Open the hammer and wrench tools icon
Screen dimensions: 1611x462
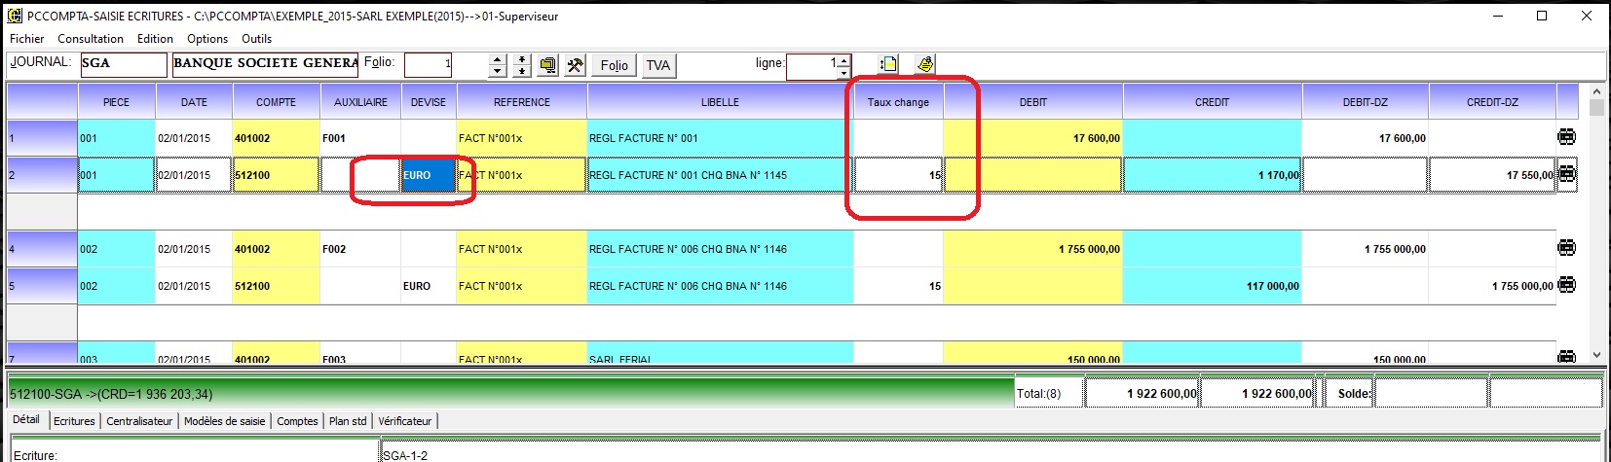[x=576, y=65]
